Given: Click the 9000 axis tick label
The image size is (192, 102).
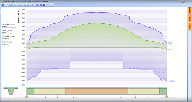Looking at the screenshot, I should [x=23, y=10].
